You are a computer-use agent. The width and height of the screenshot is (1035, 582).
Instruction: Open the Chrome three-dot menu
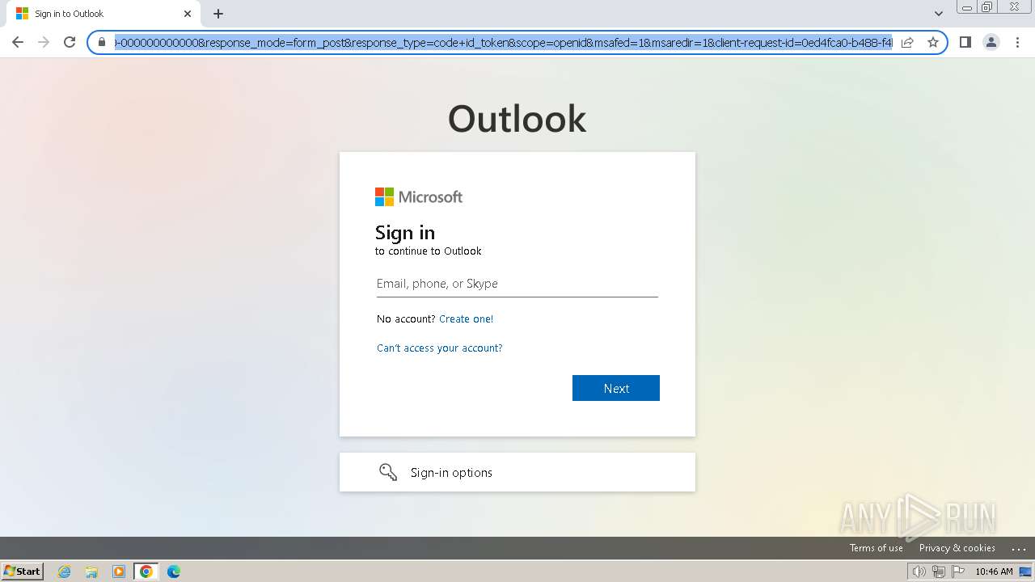[x=1017, y=42]
